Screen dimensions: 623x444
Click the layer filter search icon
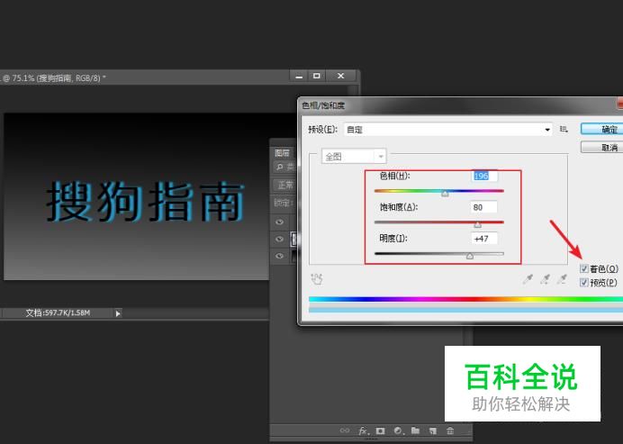280,167
